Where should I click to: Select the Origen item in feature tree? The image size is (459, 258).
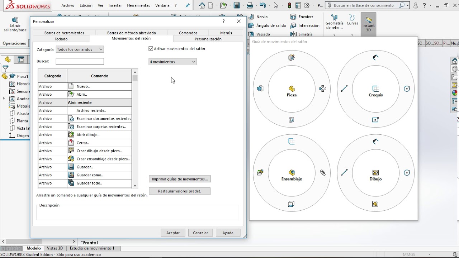[x=19, y=135]
